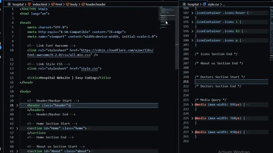This screenshot has height=153, width=273.
Task: Click comment Home Section Start
Action: pos(52,124)
